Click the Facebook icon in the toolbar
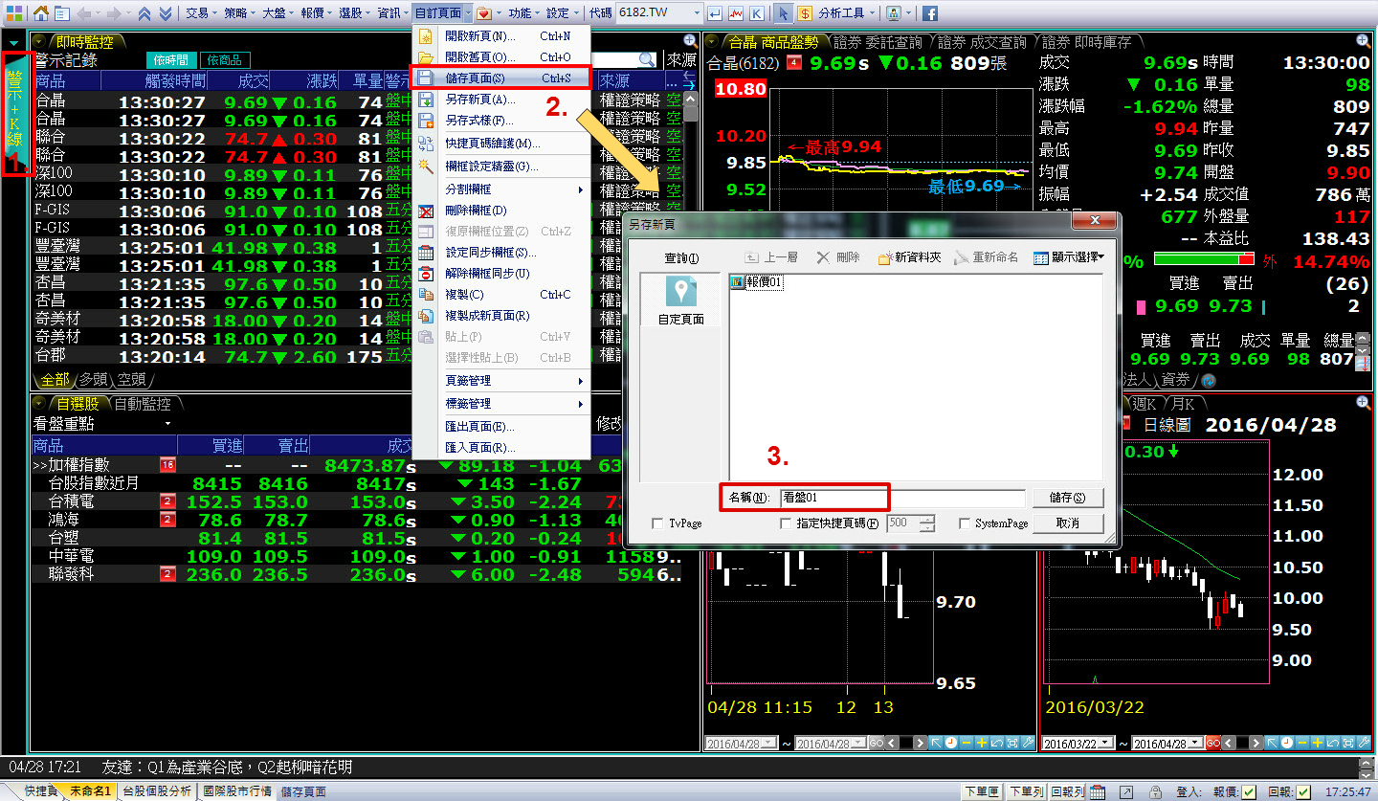1378x801 pixels. pyautogui.click(x=929, y=13)
